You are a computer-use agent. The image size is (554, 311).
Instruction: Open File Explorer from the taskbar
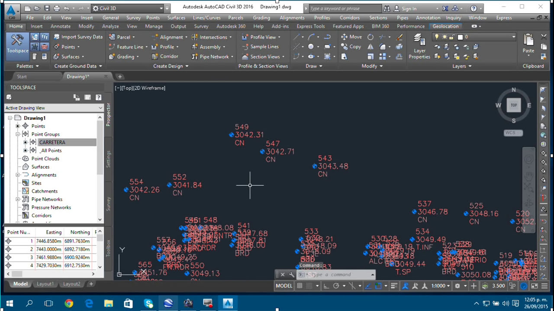click(x=109, y=304)
